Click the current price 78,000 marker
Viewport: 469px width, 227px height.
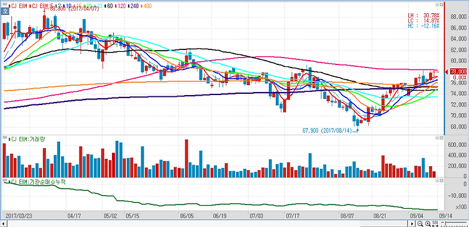tap(458, 71)
